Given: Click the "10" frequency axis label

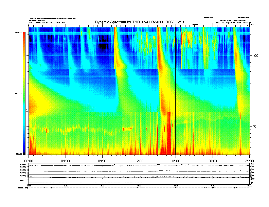Looking at the screenshot, I should pyautogui.click(x=255, y=127).
